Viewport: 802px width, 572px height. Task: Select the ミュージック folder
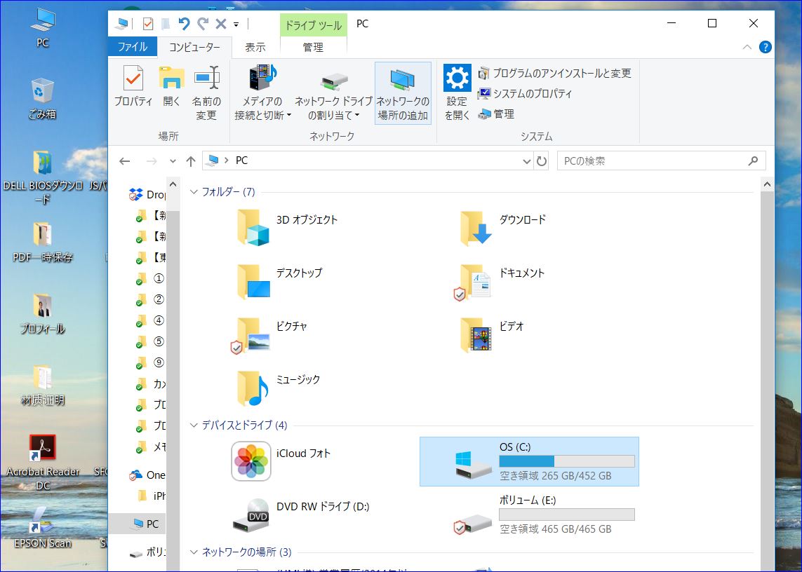point(279,388)
